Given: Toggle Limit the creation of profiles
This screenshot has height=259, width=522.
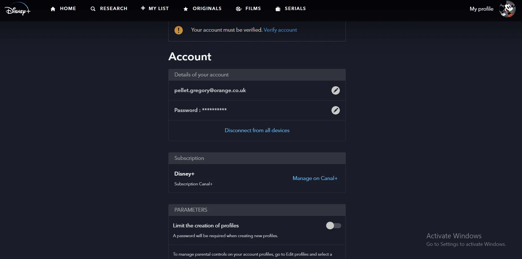Looking at the screenshot, I should tap(333, 226).
